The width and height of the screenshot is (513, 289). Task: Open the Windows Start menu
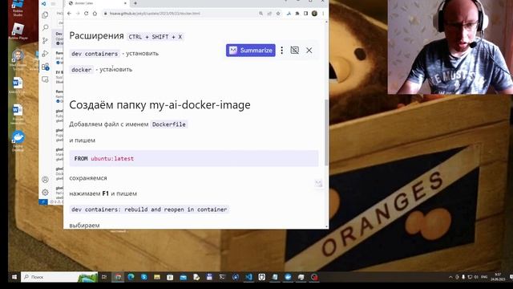(14, 277)
